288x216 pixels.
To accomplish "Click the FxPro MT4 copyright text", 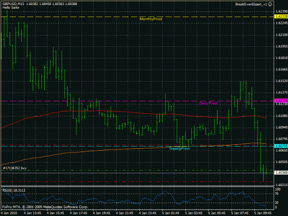I will pyautogui.click(x=45, y=207).
